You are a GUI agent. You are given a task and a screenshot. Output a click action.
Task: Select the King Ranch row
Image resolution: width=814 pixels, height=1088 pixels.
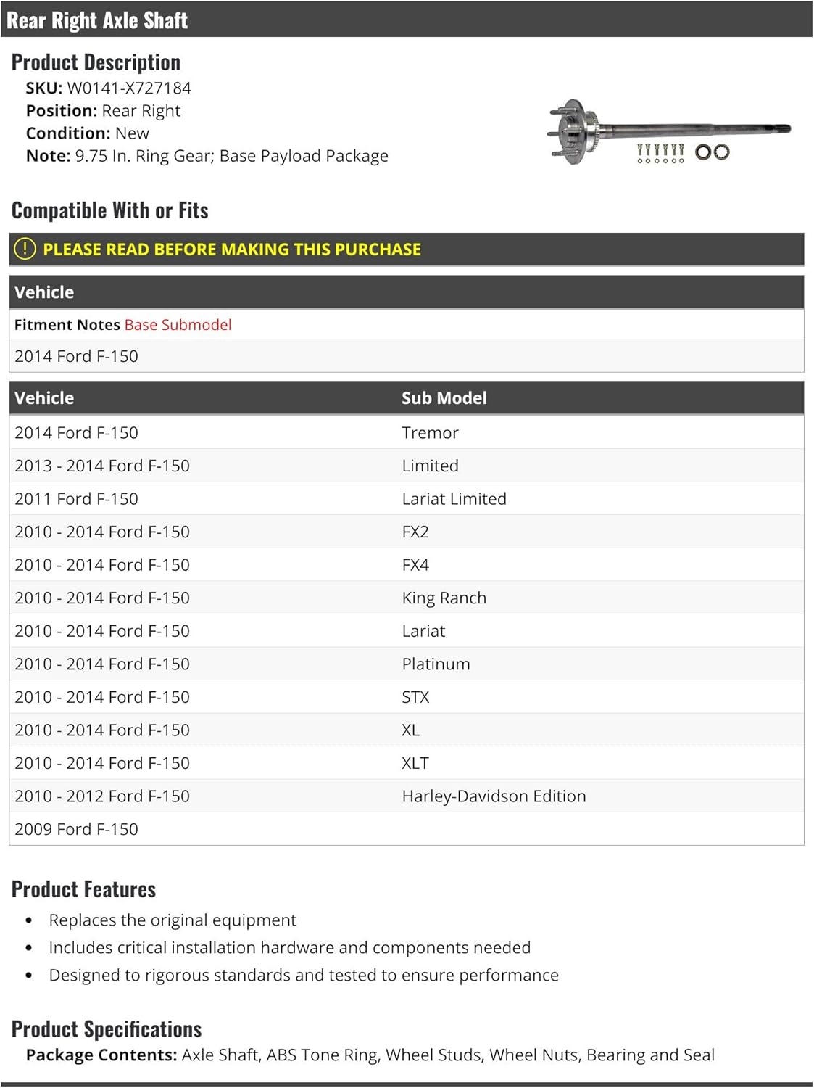[x=407, y=598]
